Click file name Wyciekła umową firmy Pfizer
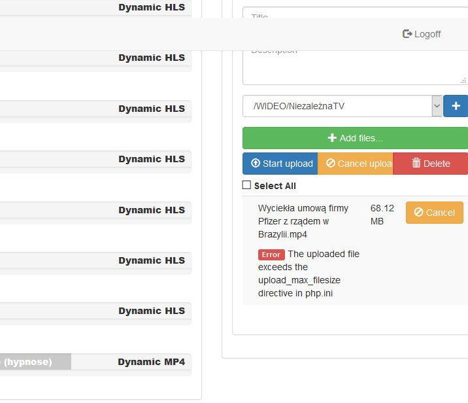The image size is (468, 403). tap(303, 221)
